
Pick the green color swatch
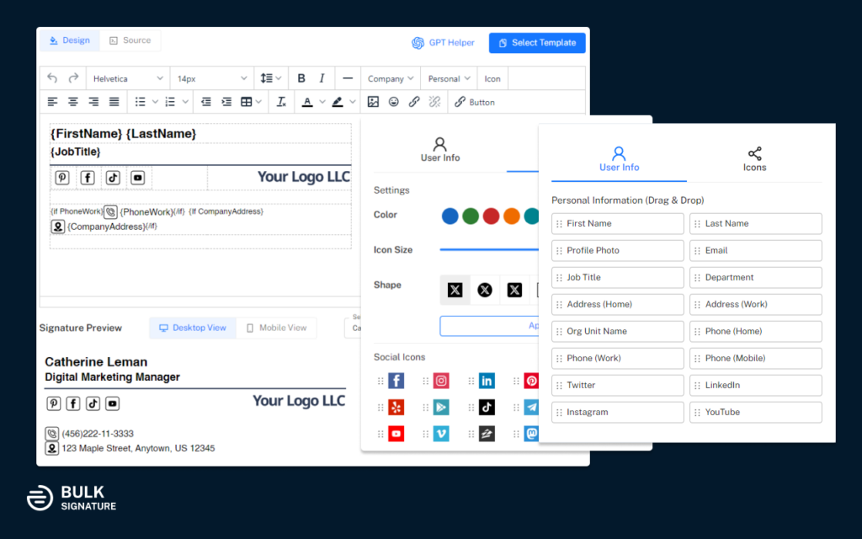[471, 216]
